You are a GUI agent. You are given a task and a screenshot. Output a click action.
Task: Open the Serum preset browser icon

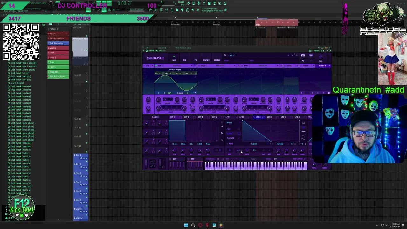pyautogui.click(x=303, y=55)
